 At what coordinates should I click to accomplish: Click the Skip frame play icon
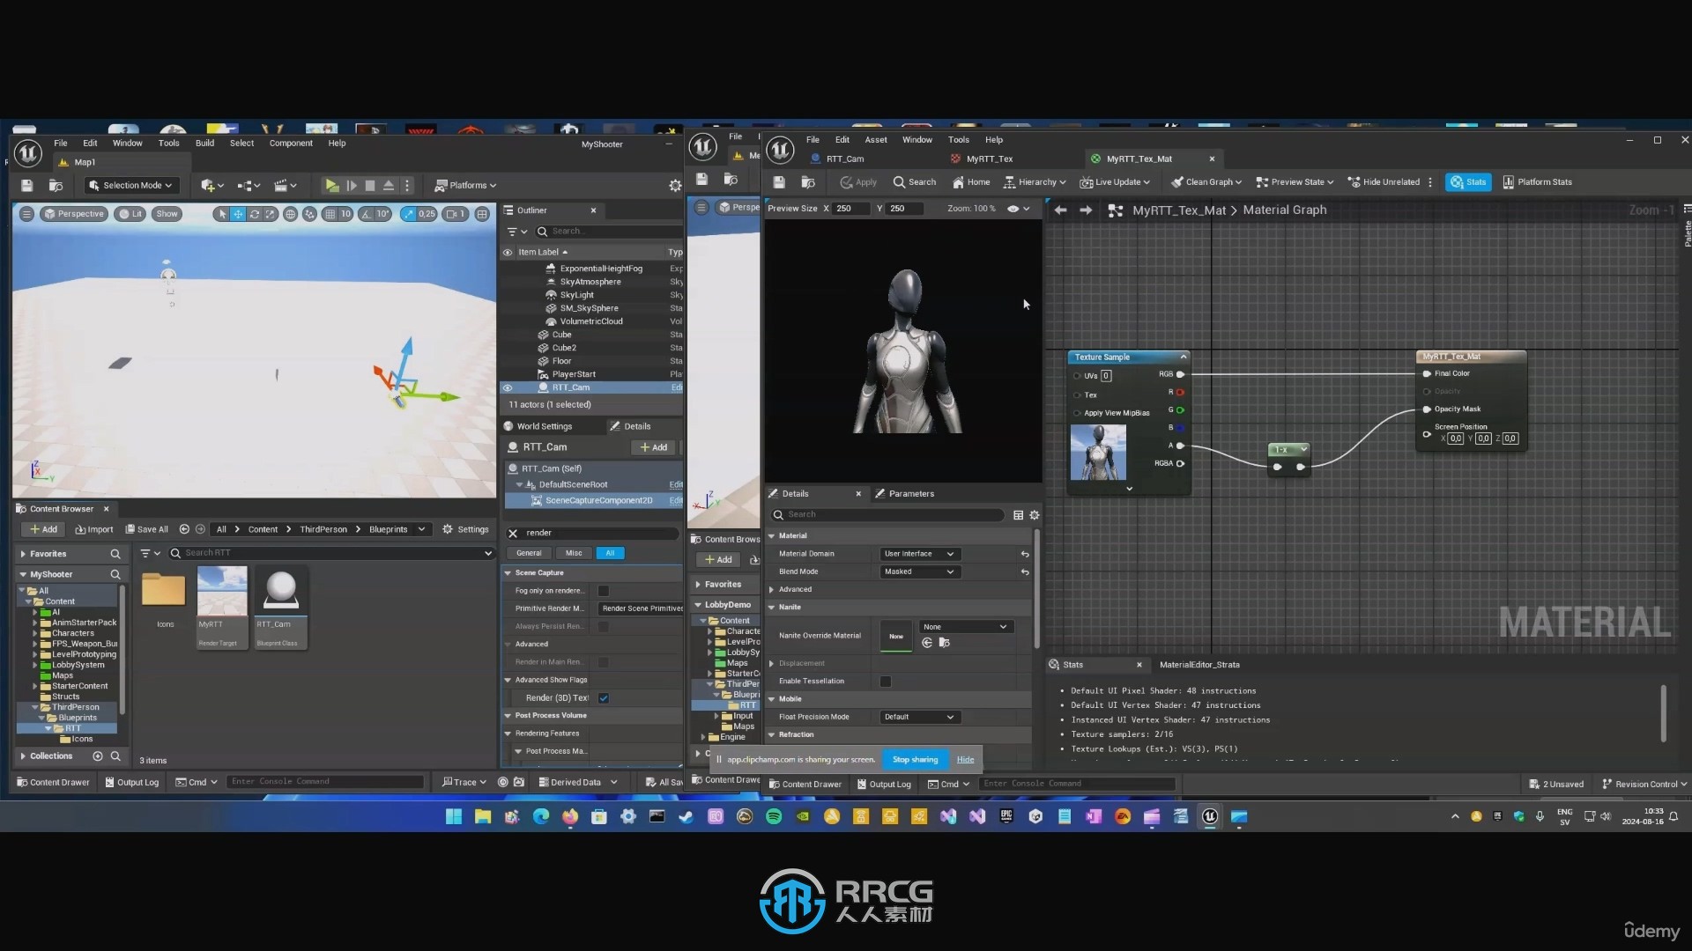pyautogui.click(x=351, y=186)
